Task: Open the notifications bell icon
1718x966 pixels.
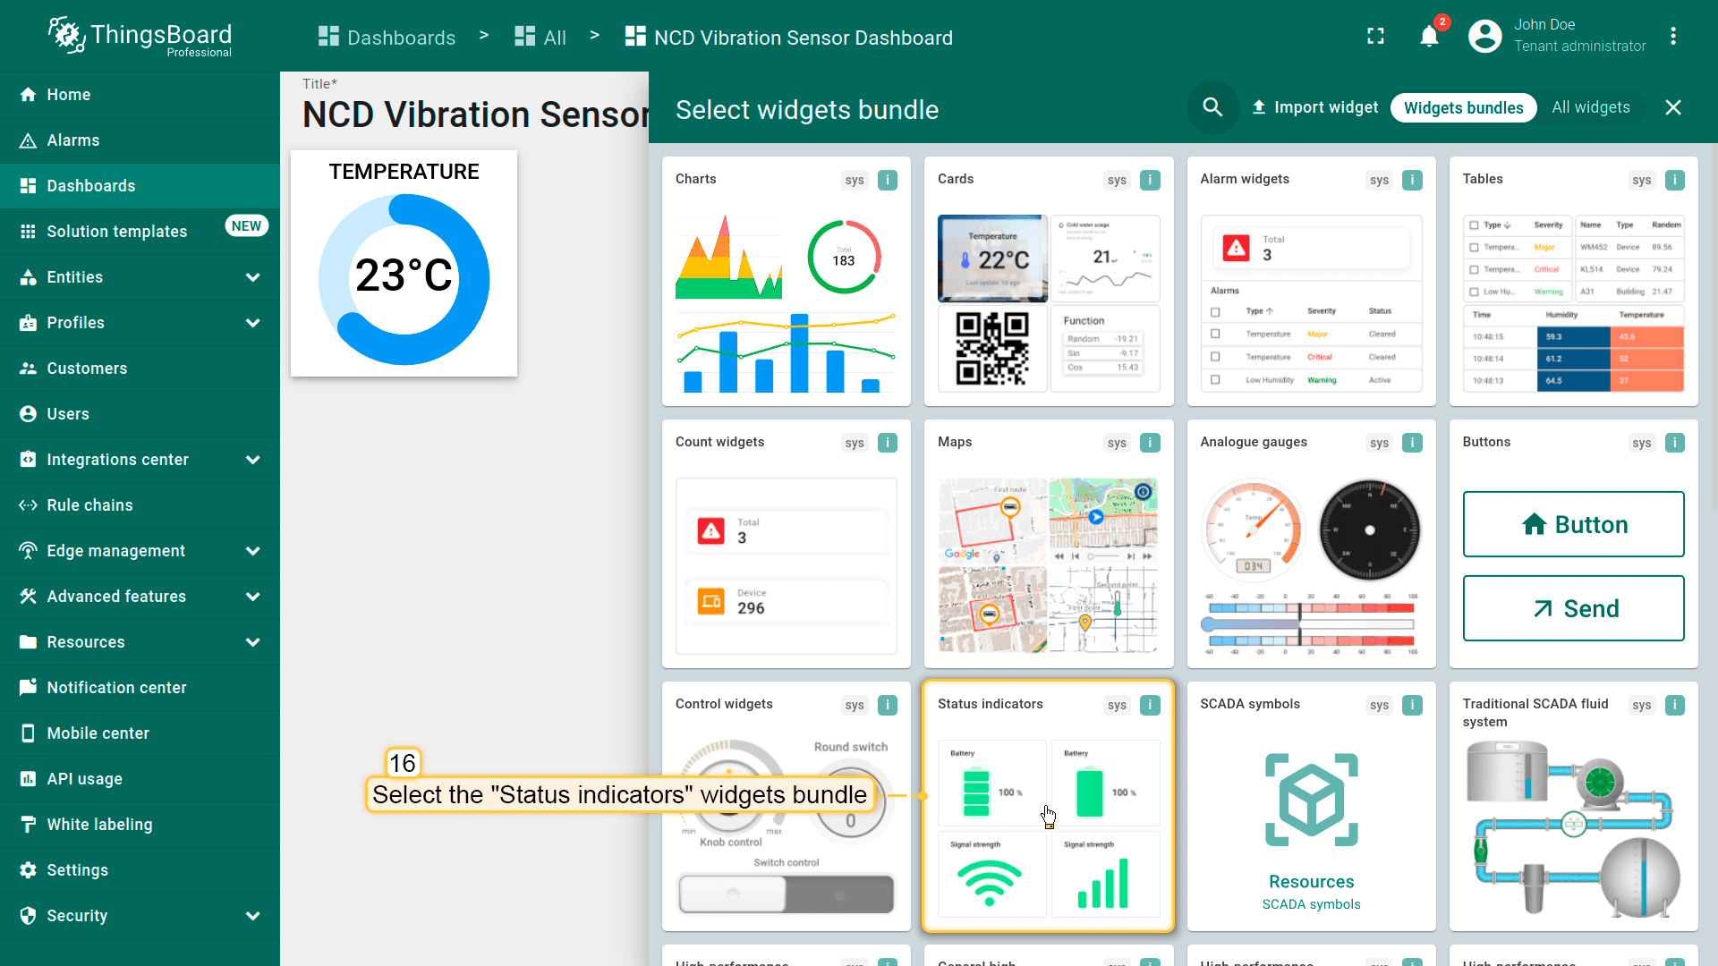Action: point(1429,37)
